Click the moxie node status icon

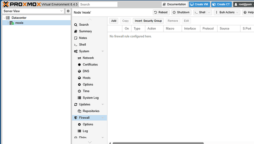click(x=12, y=23)
